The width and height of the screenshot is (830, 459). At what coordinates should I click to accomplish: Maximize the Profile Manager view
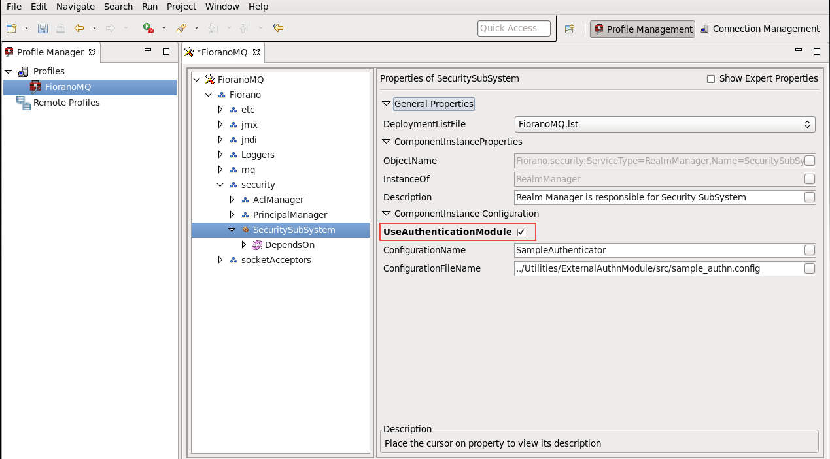coord(166,51)
